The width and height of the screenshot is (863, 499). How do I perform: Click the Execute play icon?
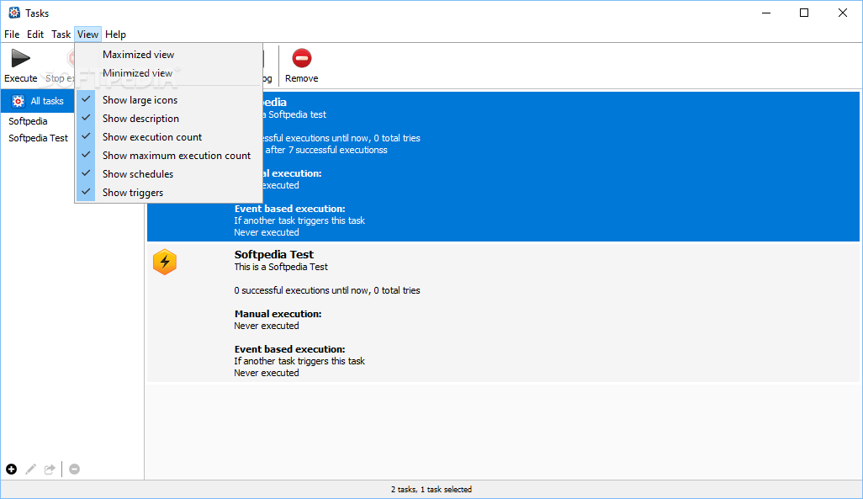coord(20,58)
